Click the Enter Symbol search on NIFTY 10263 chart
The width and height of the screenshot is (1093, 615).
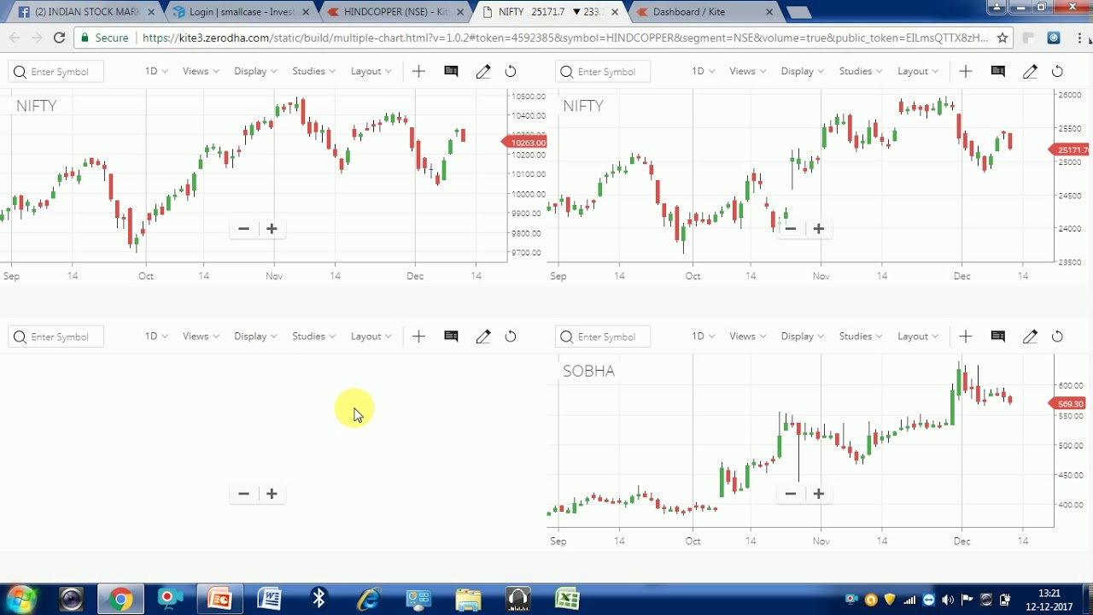(56, 72)
